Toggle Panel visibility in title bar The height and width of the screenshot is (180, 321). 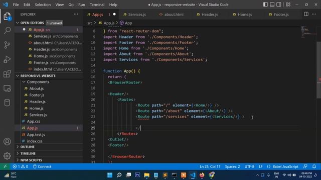tap(272, 4)
